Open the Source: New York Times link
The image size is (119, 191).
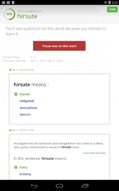point(94,153)
